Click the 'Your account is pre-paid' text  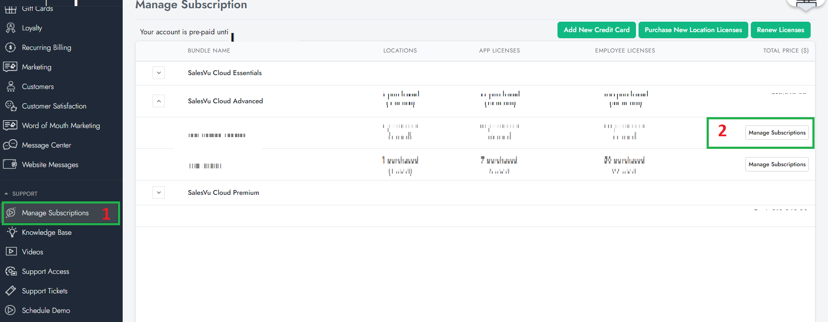click(x=184, y=32)
